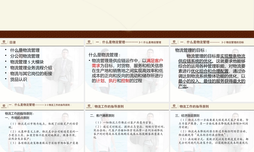Click the red word '计划'

click(100, 81)
